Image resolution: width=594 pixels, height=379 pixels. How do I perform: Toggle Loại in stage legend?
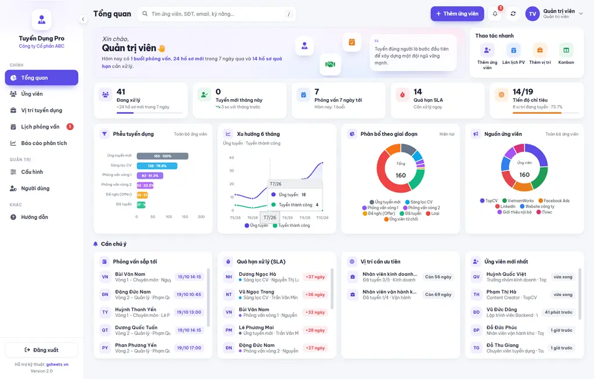(433, 214)
